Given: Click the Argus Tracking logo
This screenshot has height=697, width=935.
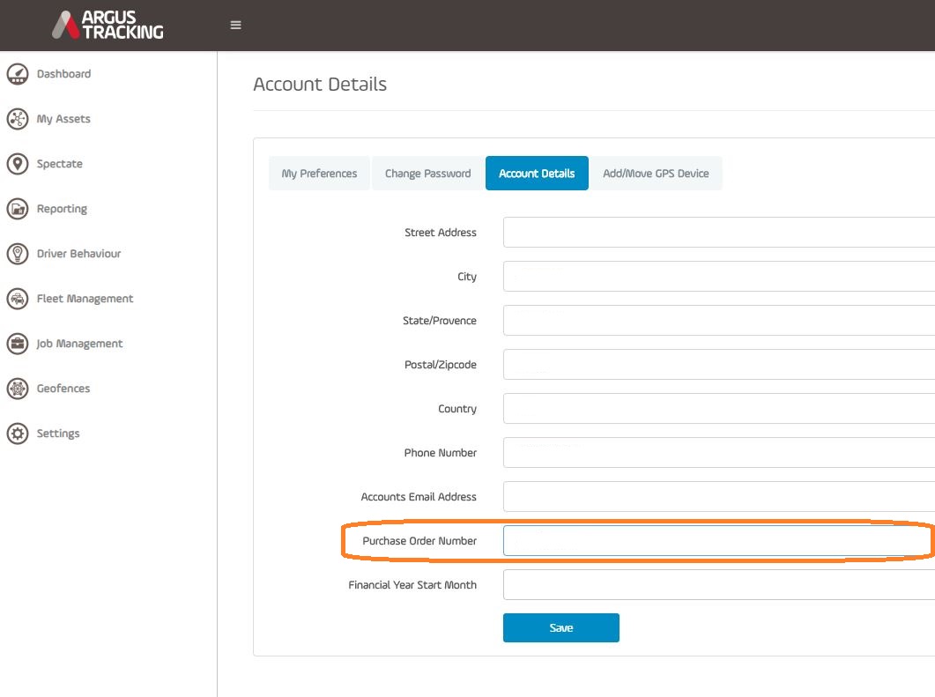Looking at the screenshot, I should (108, 25).
